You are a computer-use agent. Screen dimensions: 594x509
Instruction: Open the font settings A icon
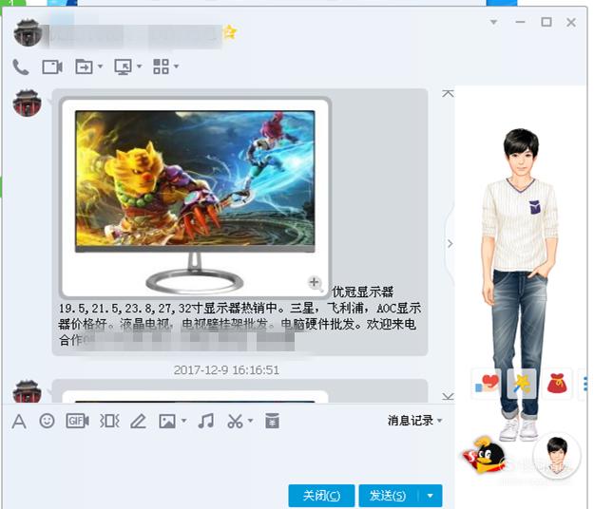click(19, 421)
